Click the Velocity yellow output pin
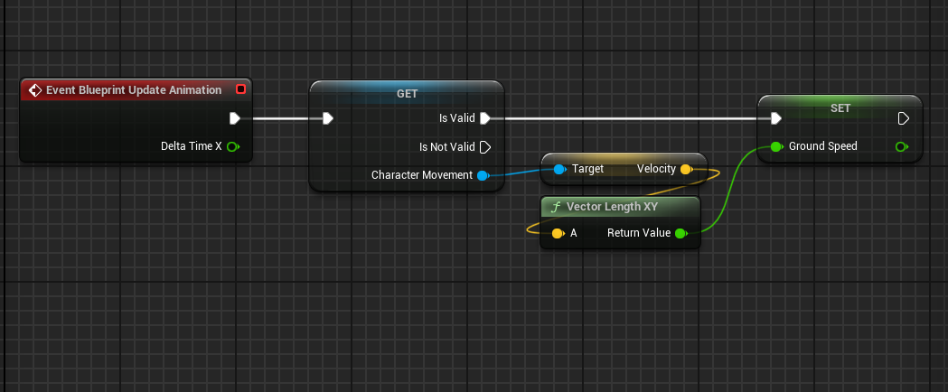This screenshot has width=948, height=392. click(686, 169)
